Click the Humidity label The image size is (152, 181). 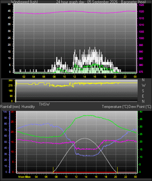pos(28,107)
